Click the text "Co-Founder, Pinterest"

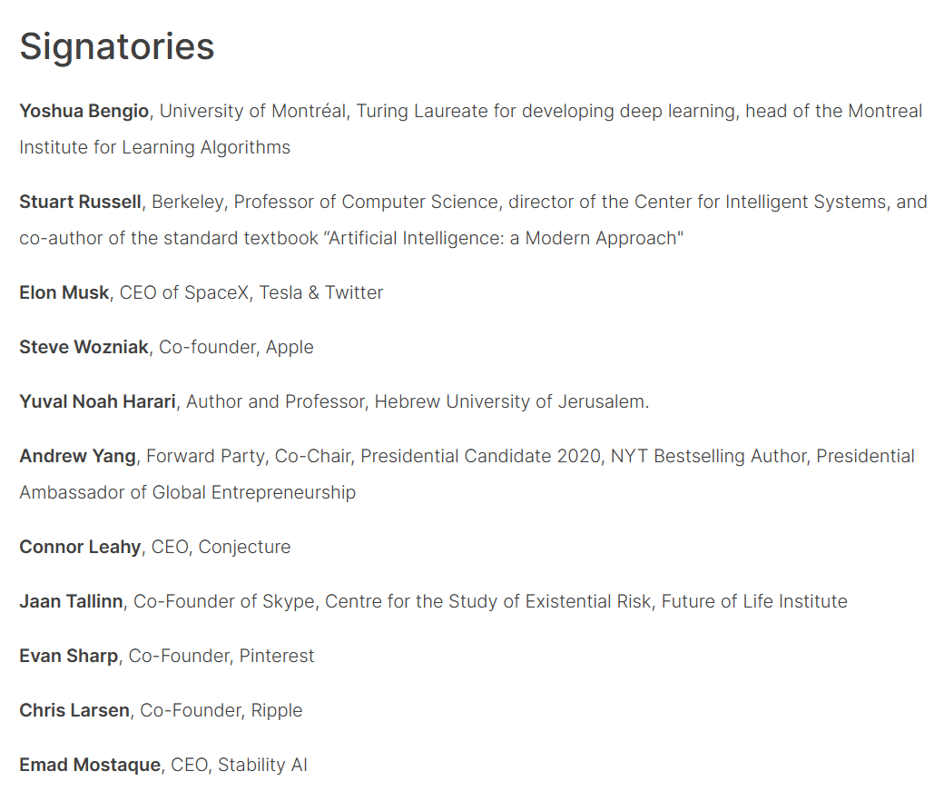coord(221,656)
